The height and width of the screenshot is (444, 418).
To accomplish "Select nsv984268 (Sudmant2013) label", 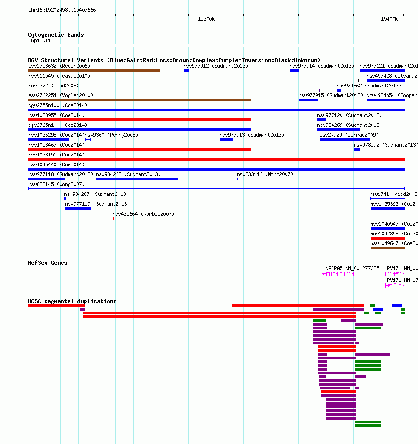I will coord(128,174).
